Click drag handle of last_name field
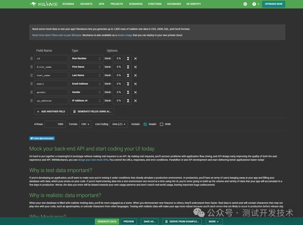Viewport: 303px width, 225px height. [x=31, y=75]
